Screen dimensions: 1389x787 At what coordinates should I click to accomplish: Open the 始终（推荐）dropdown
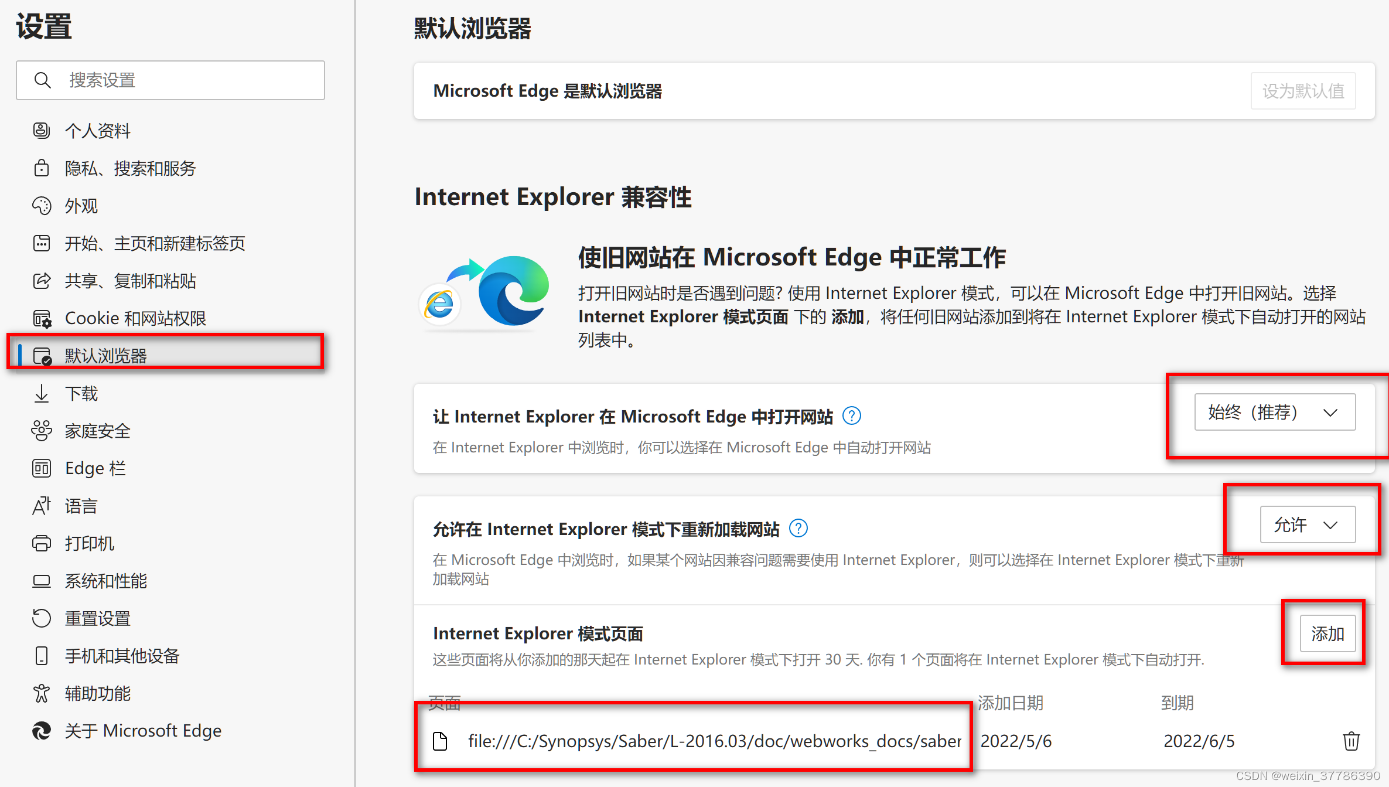(1275, 412)
